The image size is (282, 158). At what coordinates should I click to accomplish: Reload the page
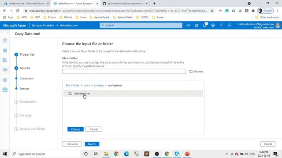pos(18,11)
